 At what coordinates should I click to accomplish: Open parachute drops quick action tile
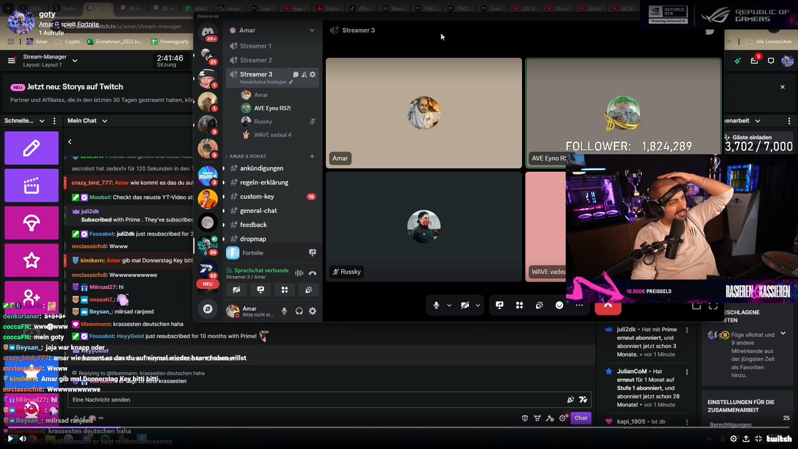(x=31, y=223)
